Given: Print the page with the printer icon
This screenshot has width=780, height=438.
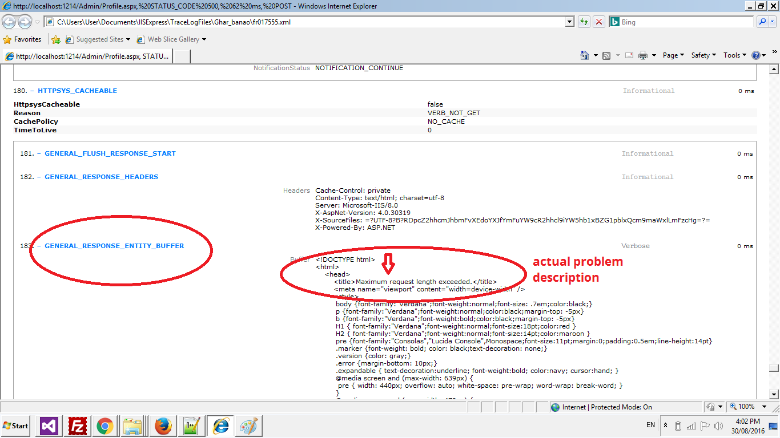Looking at the screenshot, I should [643, 55].
